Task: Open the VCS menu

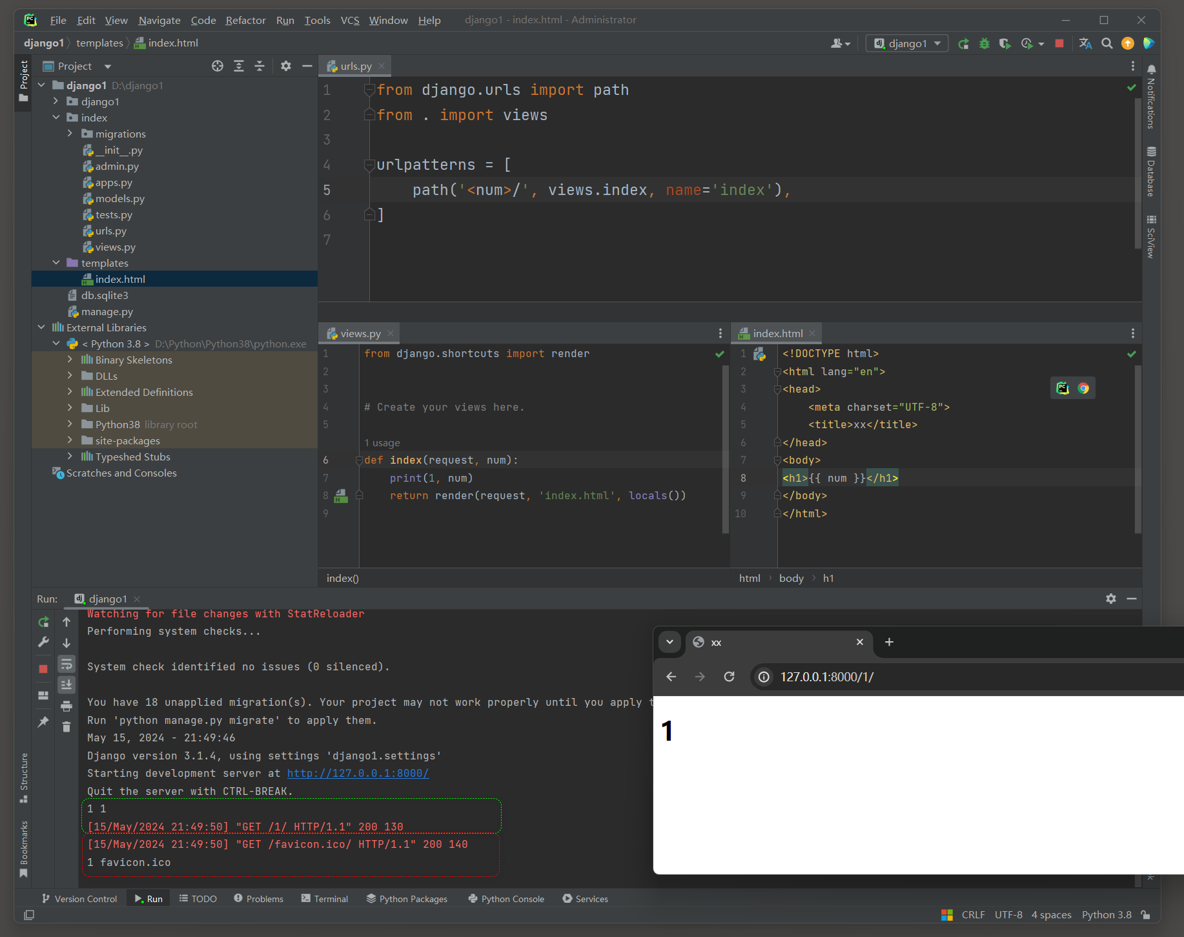Action: [x=349, y=20]
